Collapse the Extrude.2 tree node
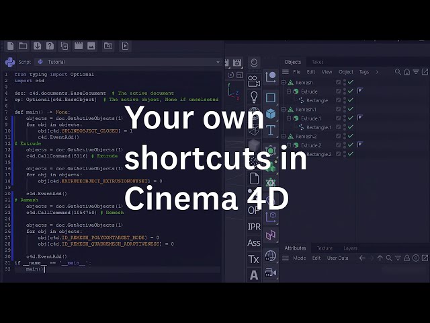430x323 pixels. point(289,145)
